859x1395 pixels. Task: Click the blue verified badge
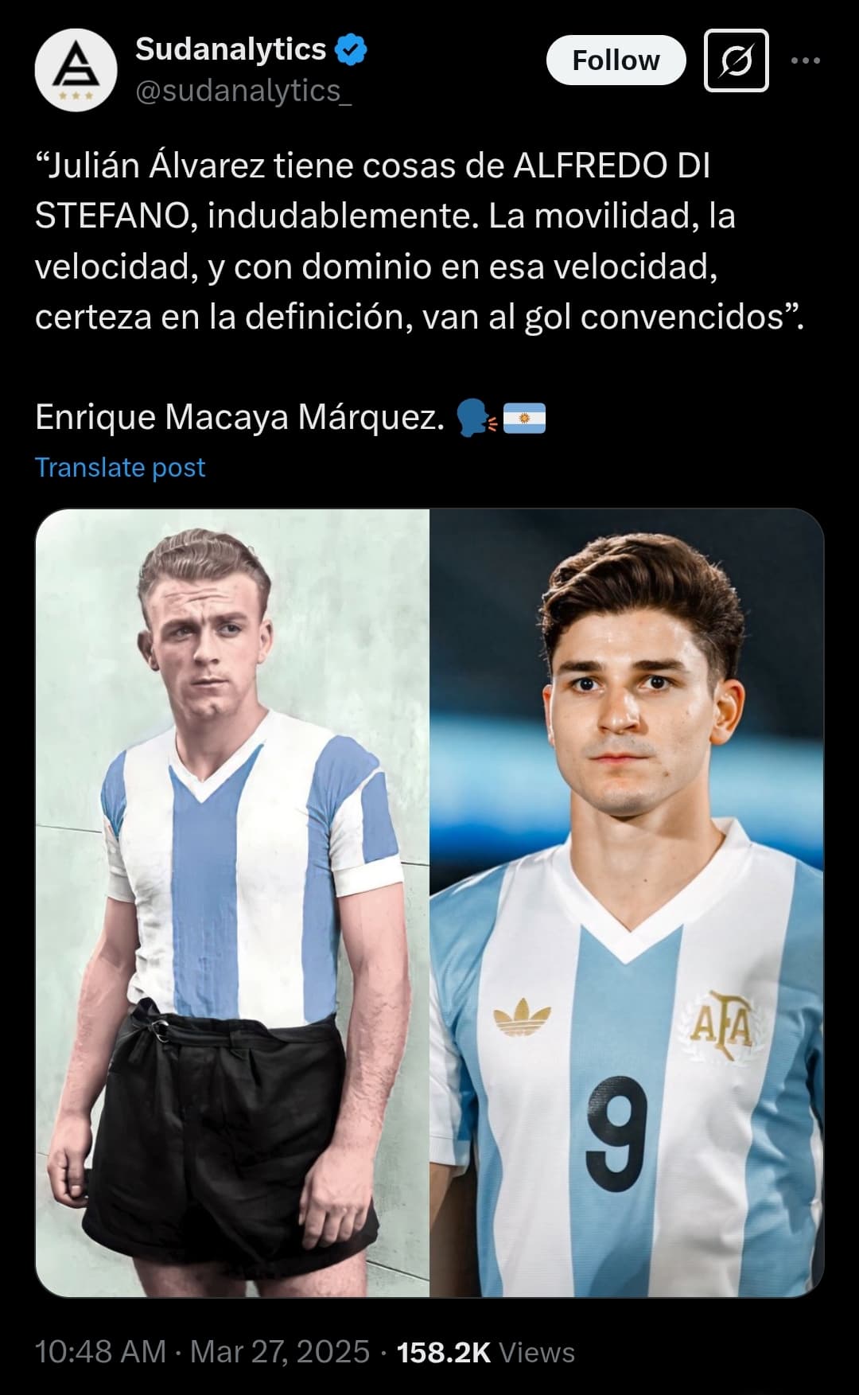click(351, 49)
